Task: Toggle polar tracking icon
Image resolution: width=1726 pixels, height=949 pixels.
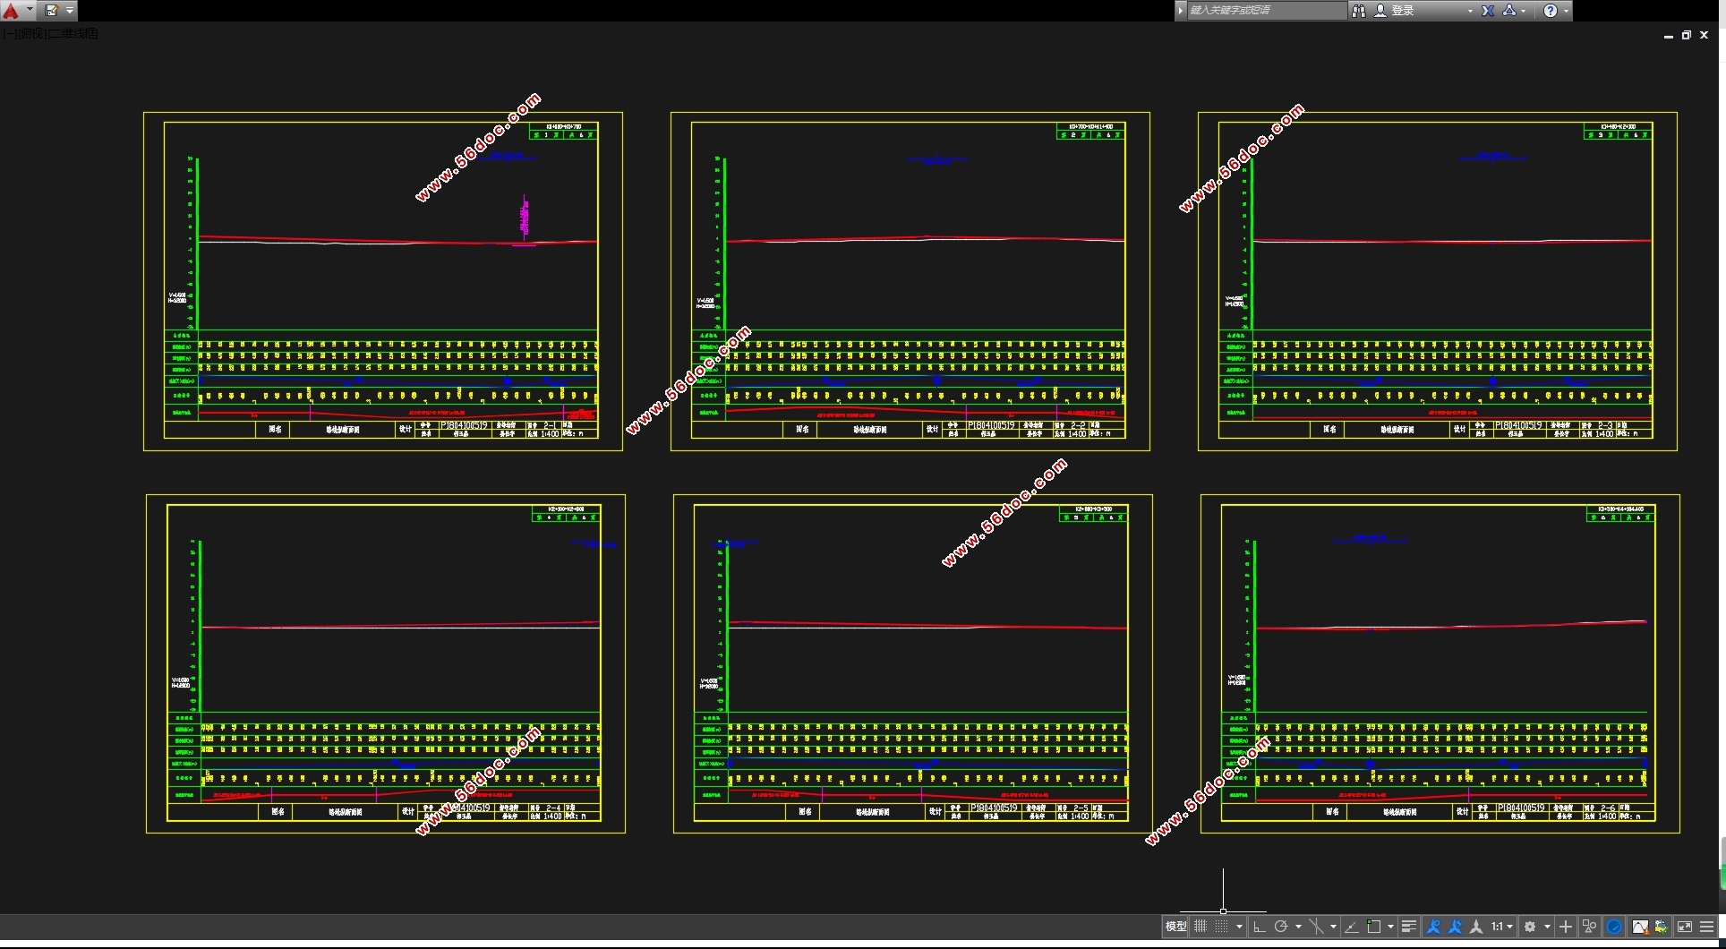Action: pyautogui.click(x=1281, y=927)
